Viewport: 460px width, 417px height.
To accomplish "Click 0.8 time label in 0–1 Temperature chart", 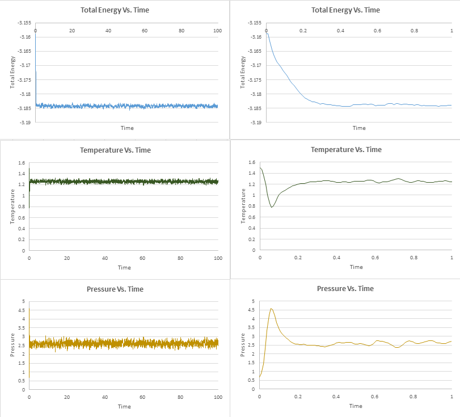I will 413,258.
